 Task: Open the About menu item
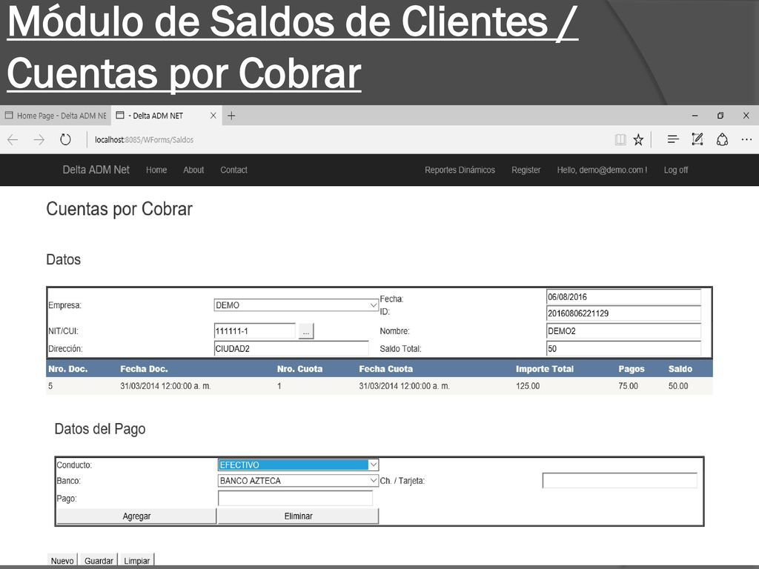point(193,170)
